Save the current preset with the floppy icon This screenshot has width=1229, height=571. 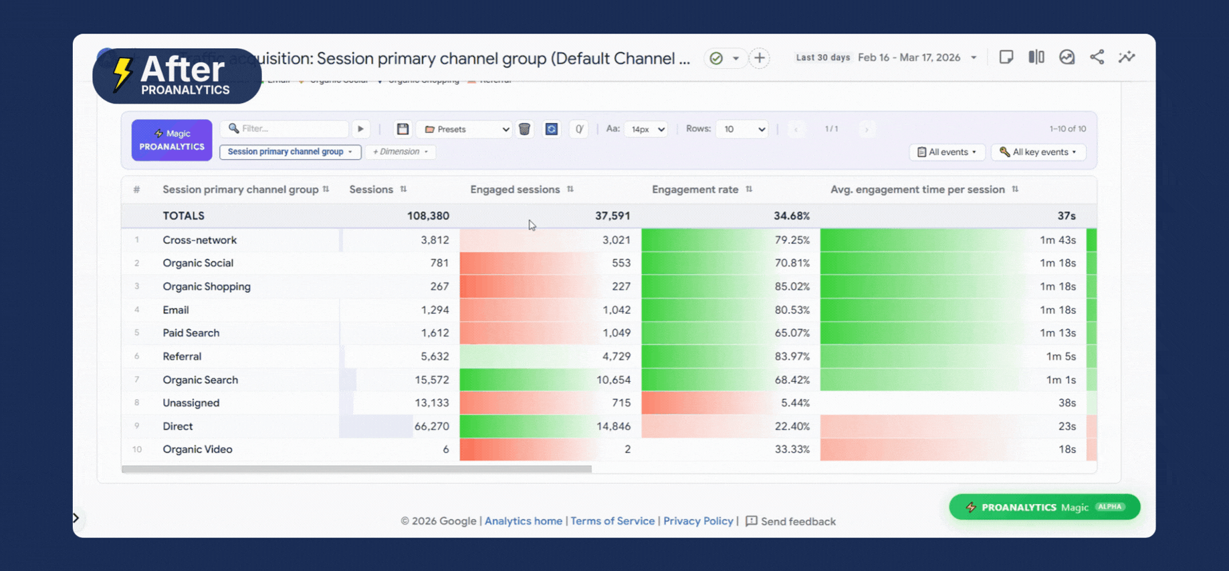click(403, 129)
